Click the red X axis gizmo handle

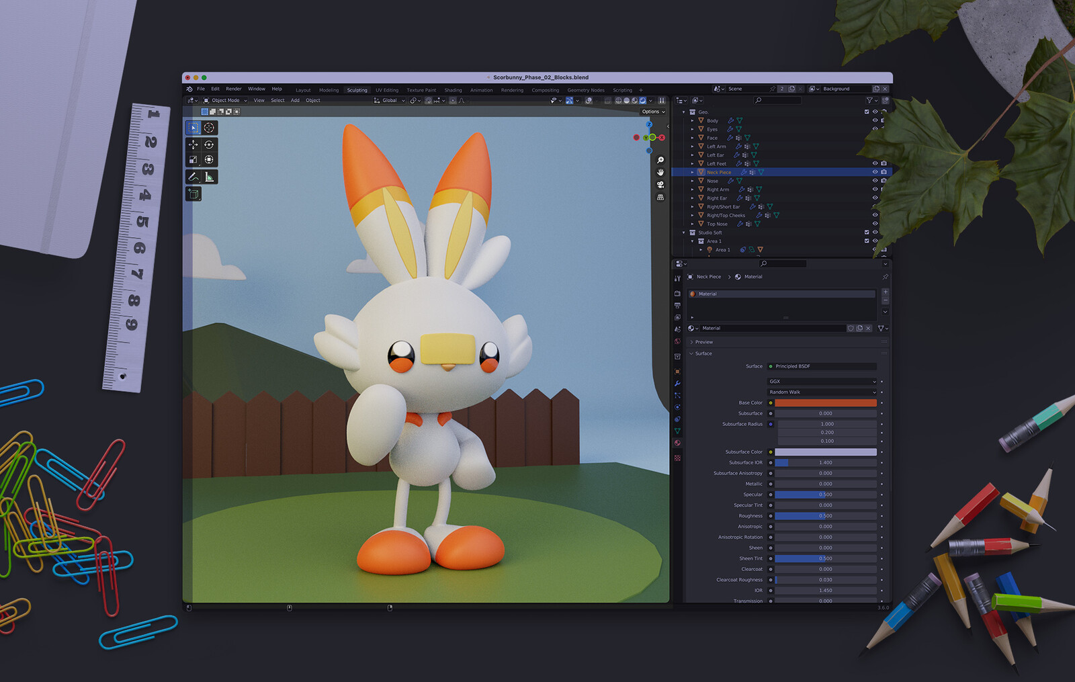(662, 138)
